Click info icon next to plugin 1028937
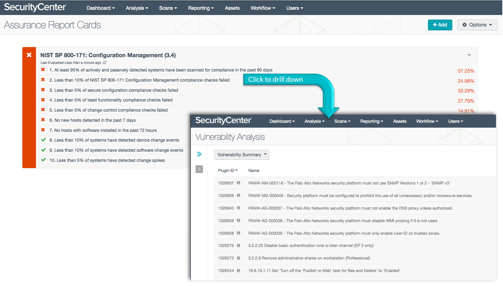 click(239, 183)
